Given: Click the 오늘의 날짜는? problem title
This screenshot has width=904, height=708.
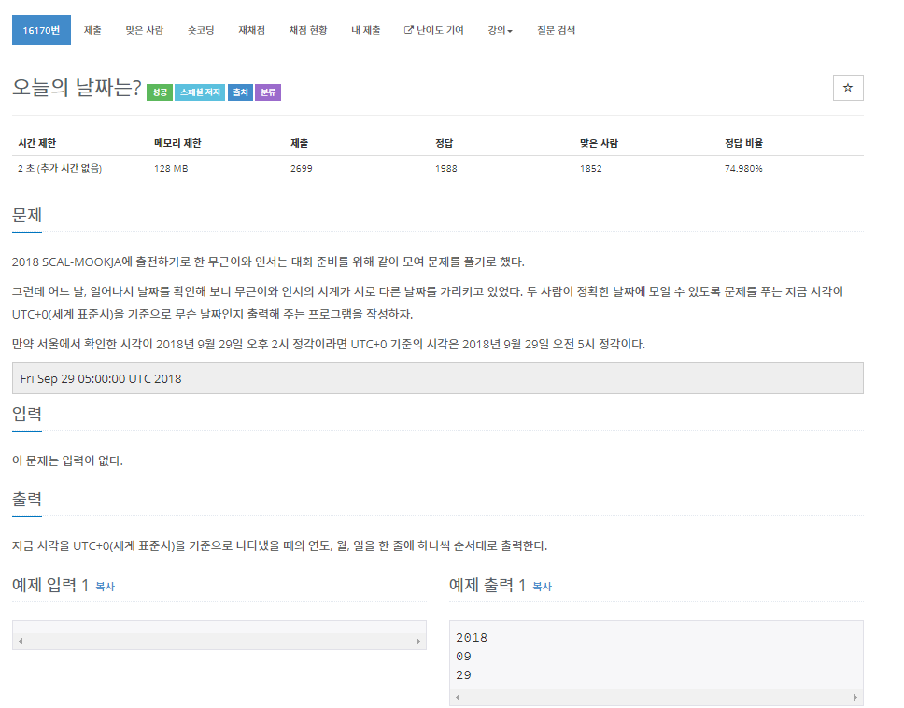Looking at the screenshot, I should [77, 88].
